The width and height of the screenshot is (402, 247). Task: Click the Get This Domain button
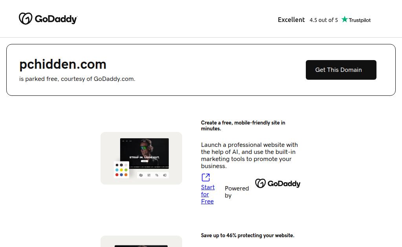coord(341,70)
